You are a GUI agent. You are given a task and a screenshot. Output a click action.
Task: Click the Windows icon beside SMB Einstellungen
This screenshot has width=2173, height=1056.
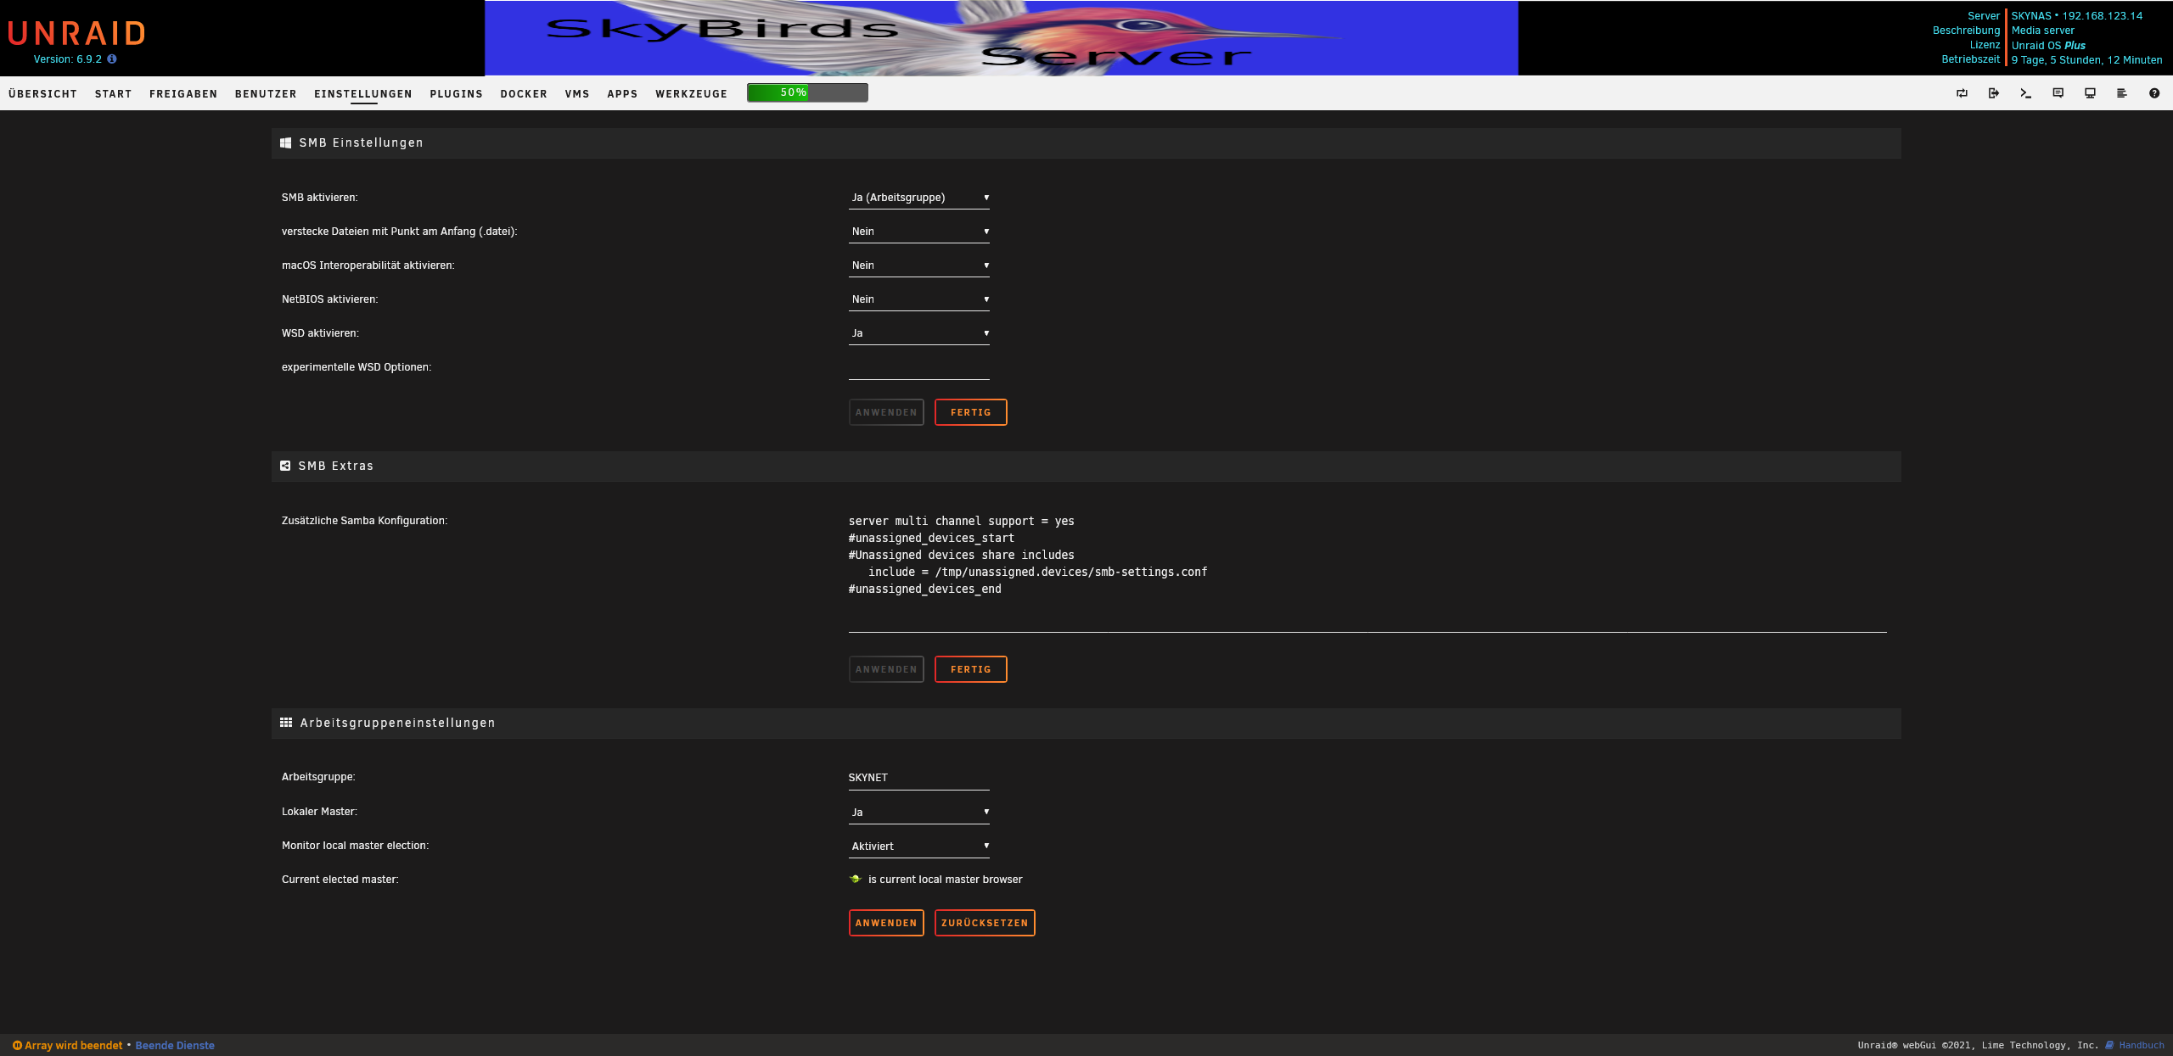point(286,143)
